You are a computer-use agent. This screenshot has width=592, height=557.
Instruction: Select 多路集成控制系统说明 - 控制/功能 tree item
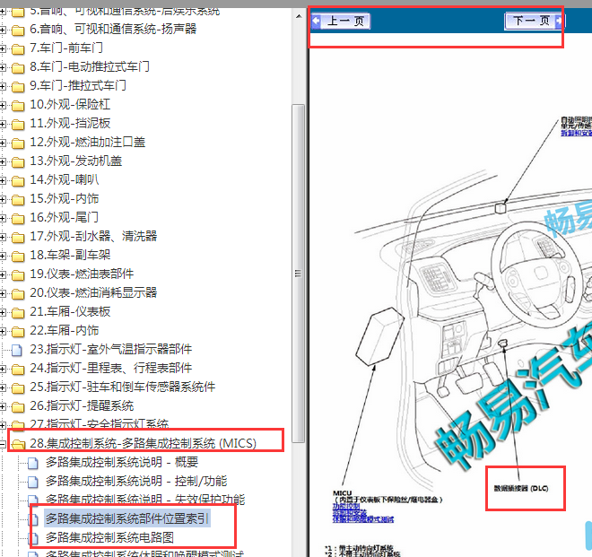tap(136, 481)
